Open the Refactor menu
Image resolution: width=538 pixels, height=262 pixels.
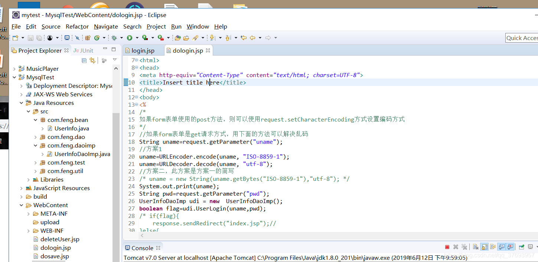click(x=77, y=26)
